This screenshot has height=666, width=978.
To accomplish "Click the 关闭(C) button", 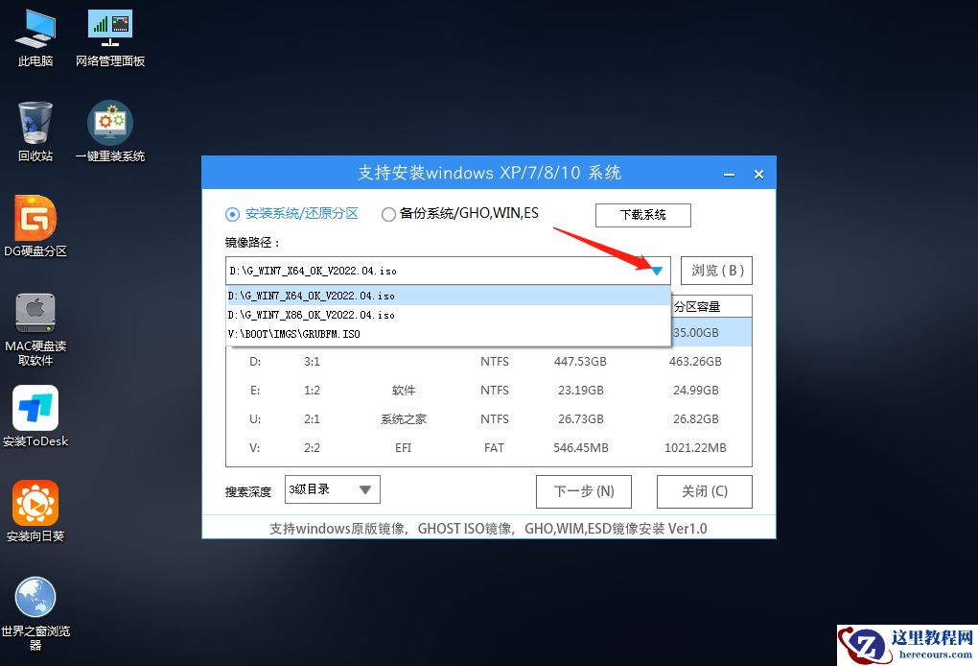I will click(x=704, y=491).
